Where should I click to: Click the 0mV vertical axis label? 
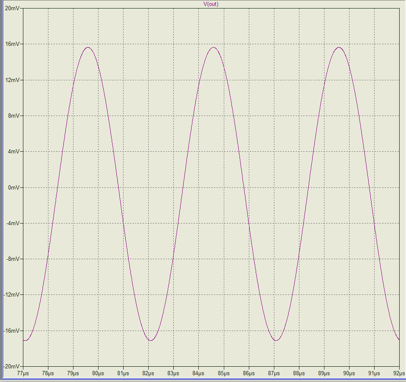(14, 187)
